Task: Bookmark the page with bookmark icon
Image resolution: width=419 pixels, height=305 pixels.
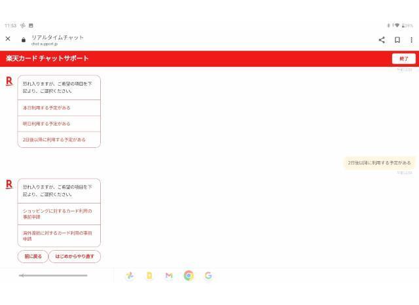Action: tap(397, 40)
